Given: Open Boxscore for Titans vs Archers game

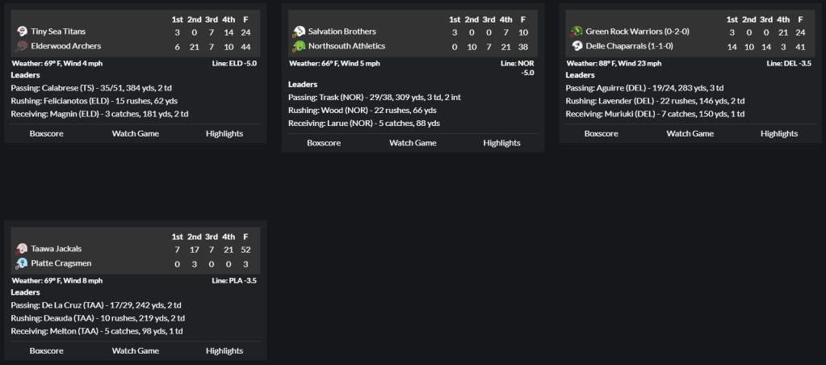Looking at the screenshot, I should click(47, 133).
